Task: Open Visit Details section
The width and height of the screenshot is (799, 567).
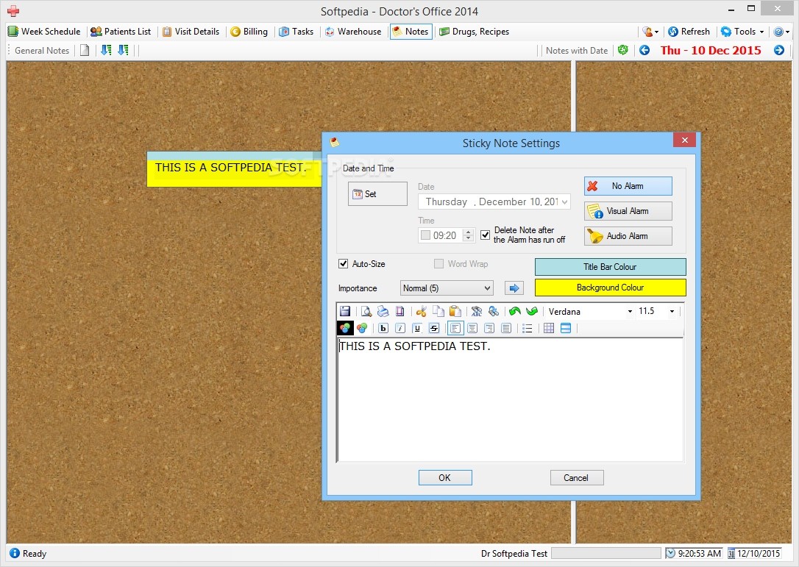Action: [x=191, y=32]
